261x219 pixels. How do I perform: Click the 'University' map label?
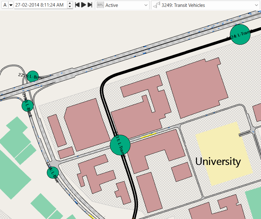[218, 162]
